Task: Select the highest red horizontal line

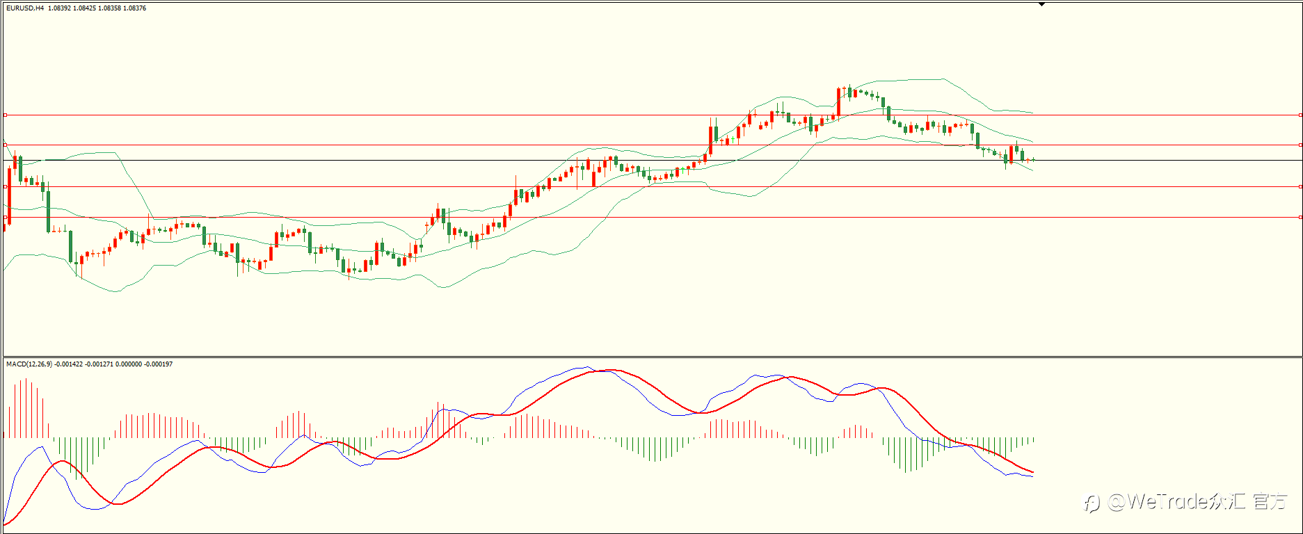Action: pyautogui.click(x=652, y=115)
